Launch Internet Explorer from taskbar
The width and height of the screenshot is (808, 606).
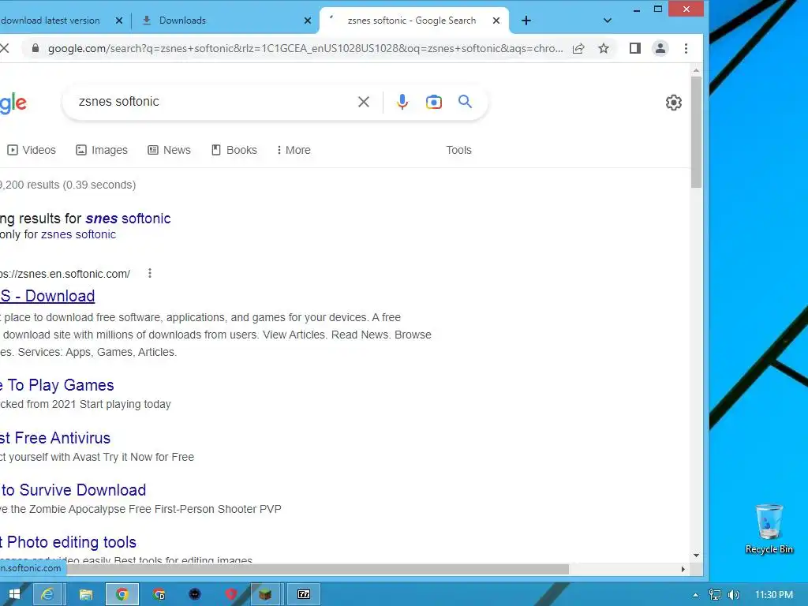tap(47, 594)
